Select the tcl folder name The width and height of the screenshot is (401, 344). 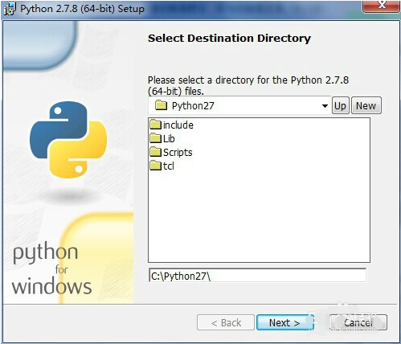pos(169,166)
